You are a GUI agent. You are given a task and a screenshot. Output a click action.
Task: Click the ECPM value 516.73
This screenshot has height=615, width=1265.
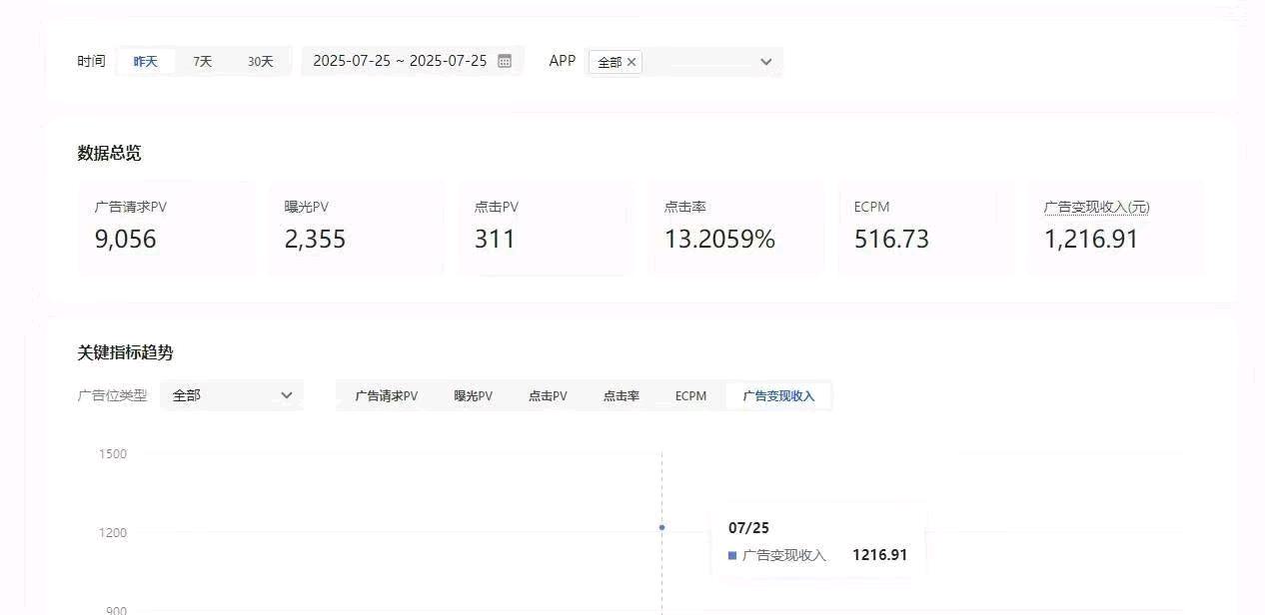[891, 240]
